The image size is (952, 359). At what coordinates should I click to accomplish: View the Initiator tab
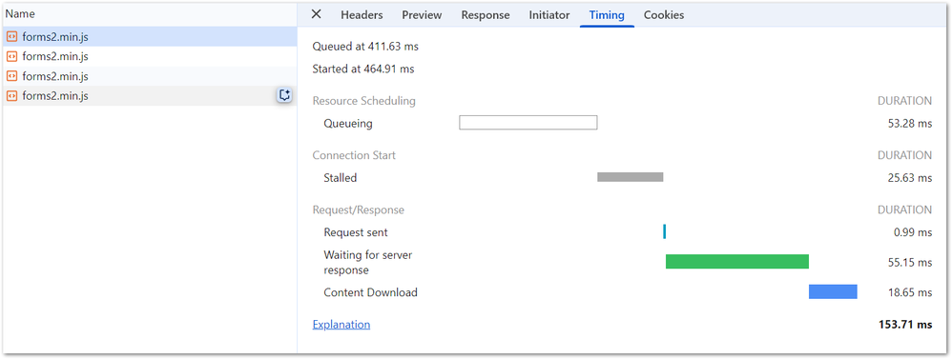549,15
